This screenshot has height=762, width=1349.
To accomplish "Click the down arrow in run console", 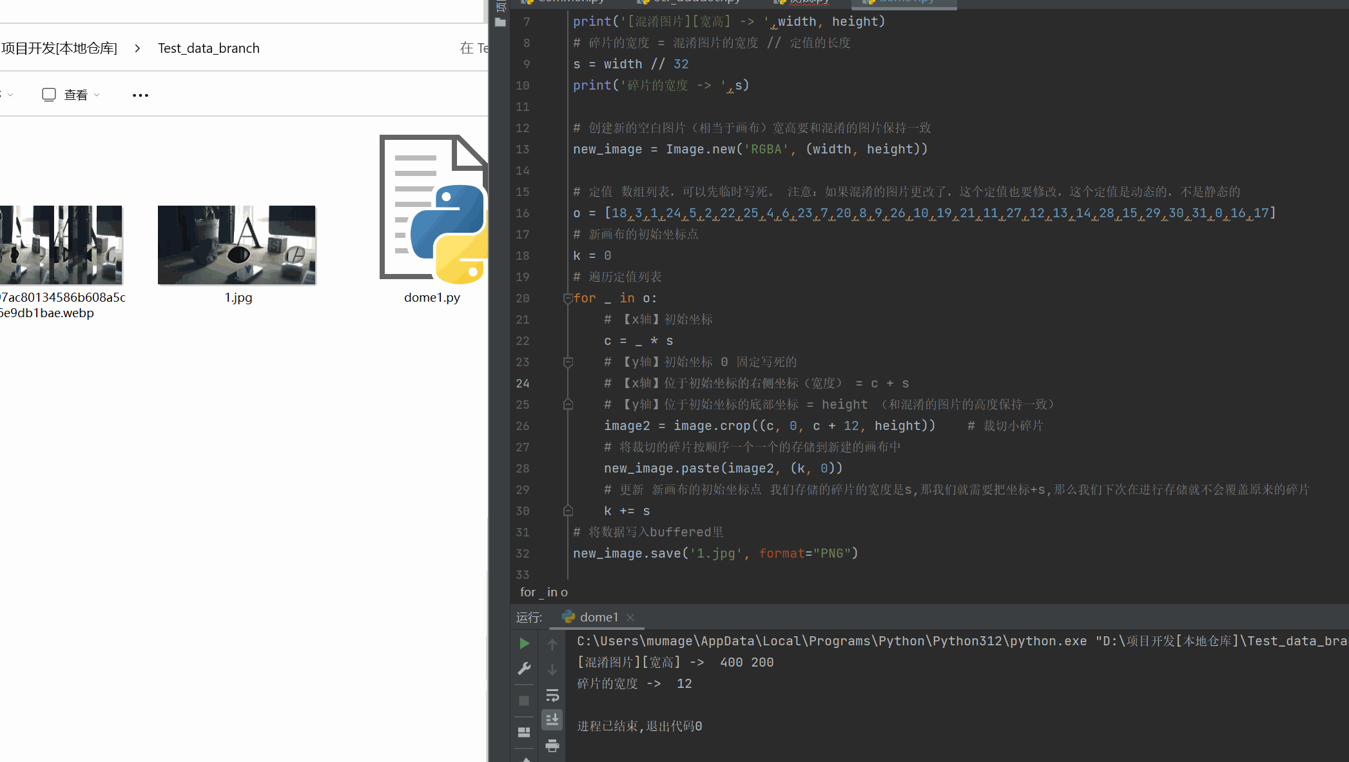I will click(x=552, y=670).
